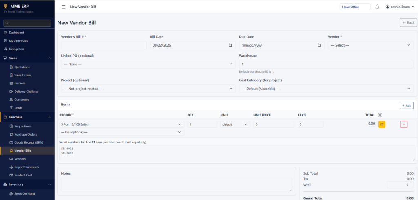Click the Warehouse input field

coord(326,64)
